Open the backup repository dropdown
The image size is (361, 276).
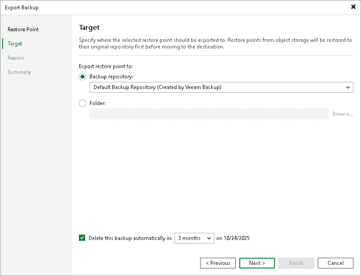349,87
